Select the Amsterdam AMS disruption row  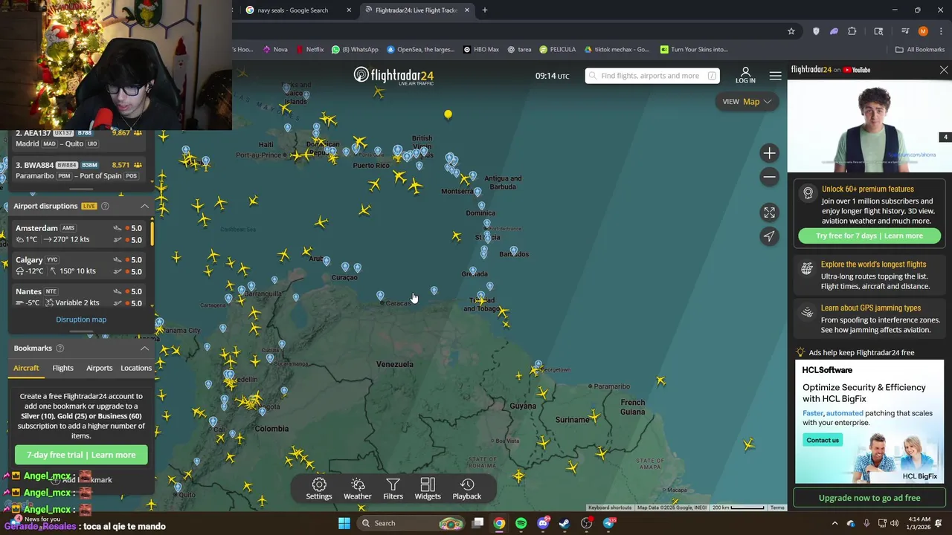tap(80, 234)
